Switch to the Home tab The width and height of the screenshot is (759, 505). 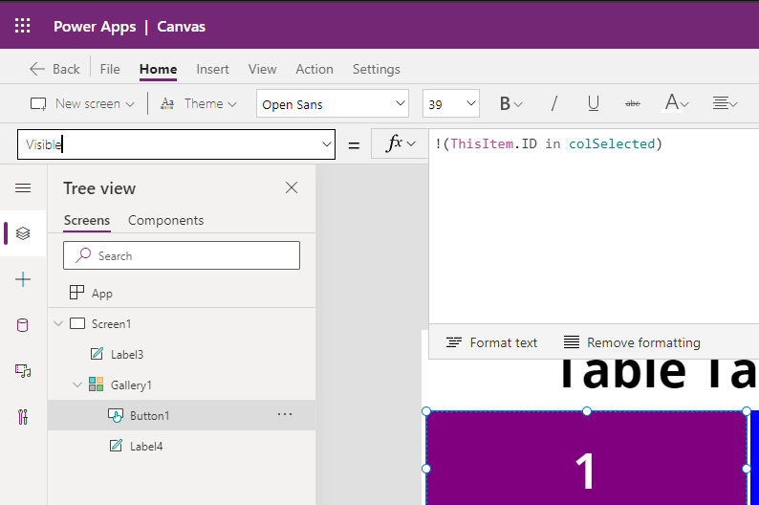pyautogui.click(x=158, y=69)
